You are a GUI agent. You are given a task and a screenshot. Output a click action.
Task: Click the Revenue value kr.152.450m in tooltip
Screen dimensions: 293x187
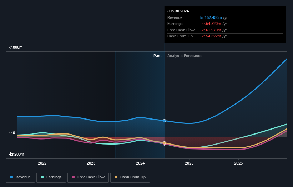click(x=211, y=17)
